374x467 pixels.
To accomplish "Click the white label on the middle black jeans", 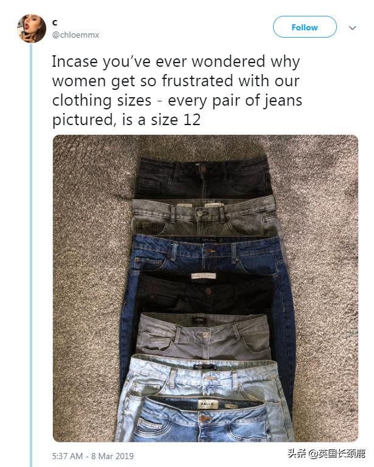I will click(x=203, y=276).
